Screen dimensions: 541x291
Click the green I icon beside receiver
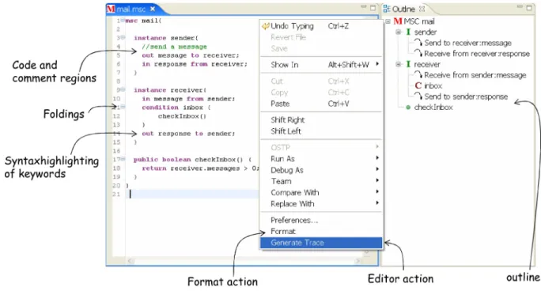click(x=408, y=64)
